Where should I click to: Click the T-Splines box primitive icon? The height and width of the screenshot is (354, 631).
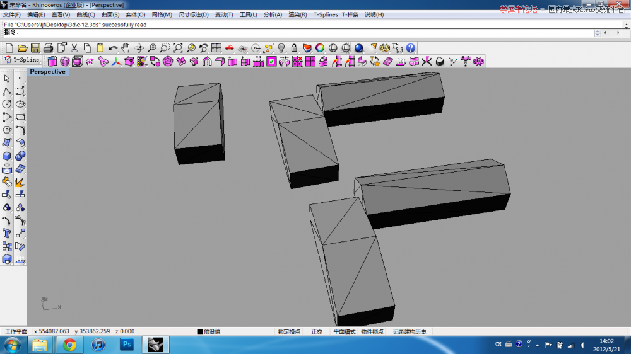[52, 62]
